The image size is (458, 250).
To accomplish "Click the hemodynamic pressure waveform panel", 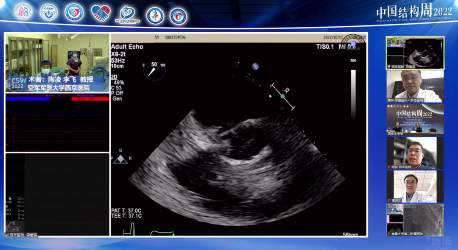I will tap(57, 123).
